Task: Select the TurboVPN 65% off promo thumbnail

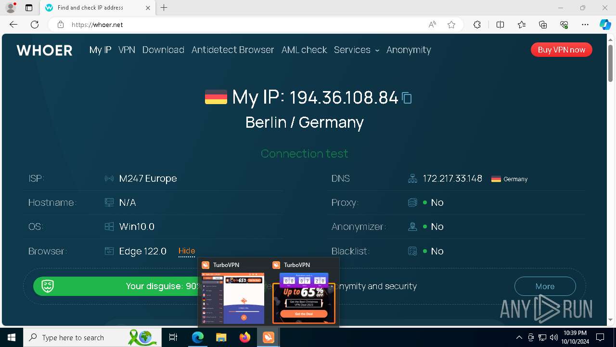Action: click(x=304, y=298)
